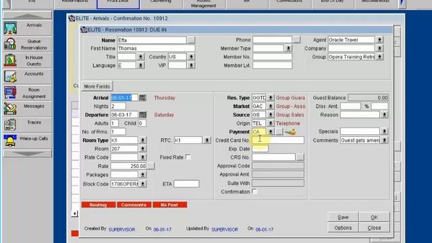Expand the Language dropdown
This screenshot has height=243, width=432.
[x=140, y=65]
